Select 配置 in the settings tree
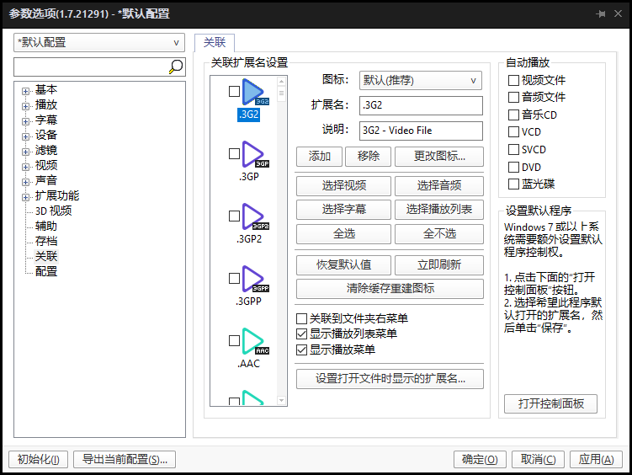This screenshot has width=632, height=475. [46, 272]
